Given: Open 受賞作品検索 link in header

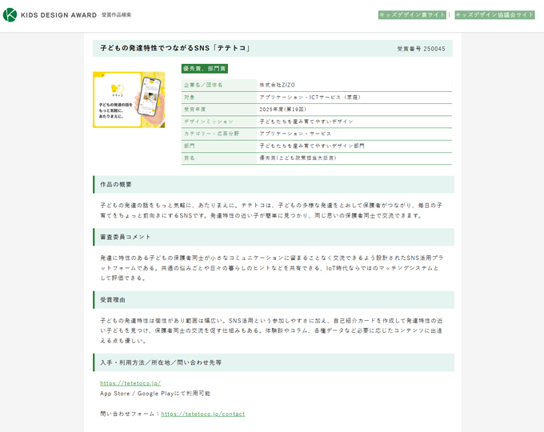Looking at the screenshot, I should click(x=116, y=15).
